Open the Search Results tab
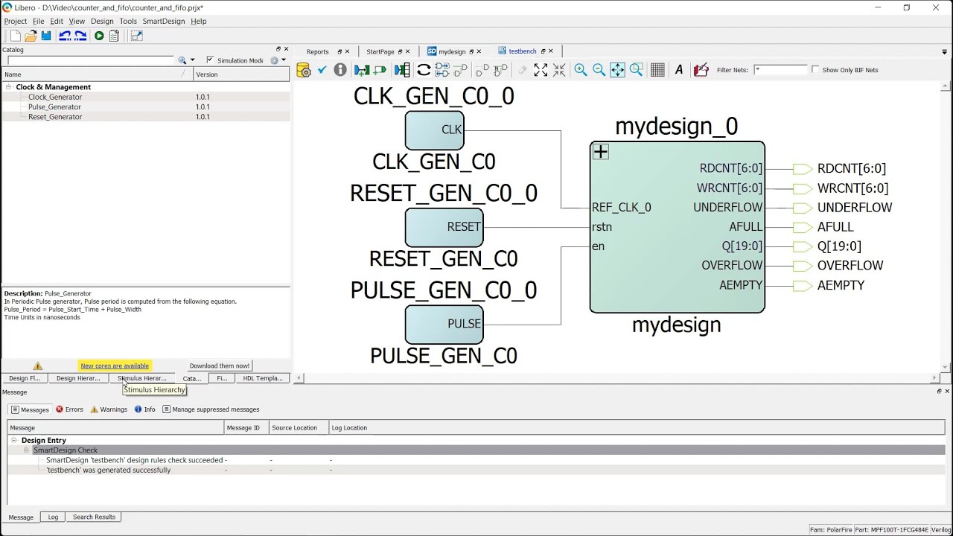The width and height of the screenshot is (953, 536). tap(94, 517)
